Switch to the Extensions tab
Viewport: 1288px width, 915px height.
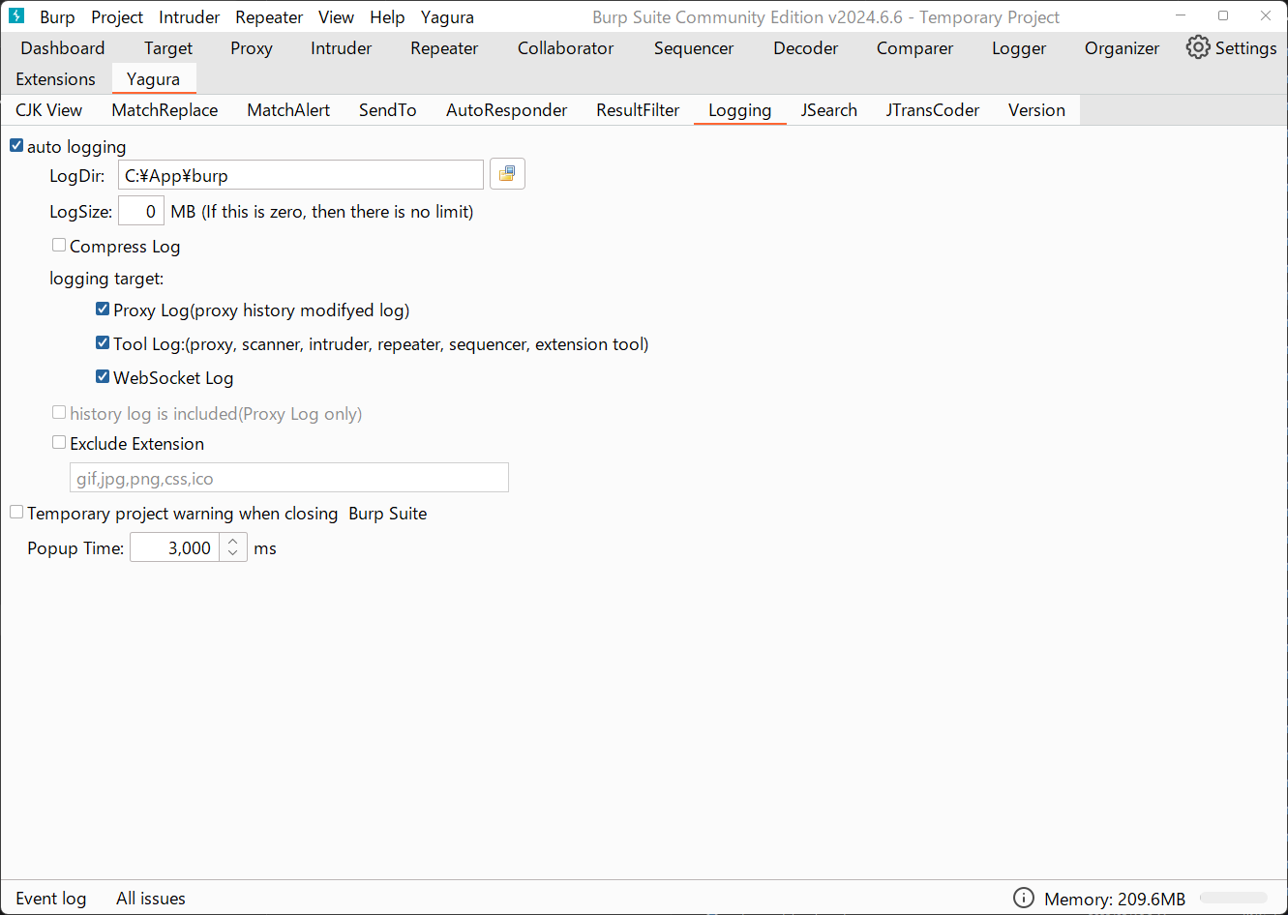(x=56, y=79)
